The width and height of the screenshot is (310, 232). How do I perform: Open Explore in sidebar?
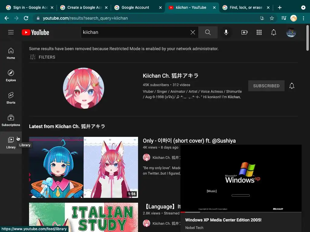click(11, 76)
